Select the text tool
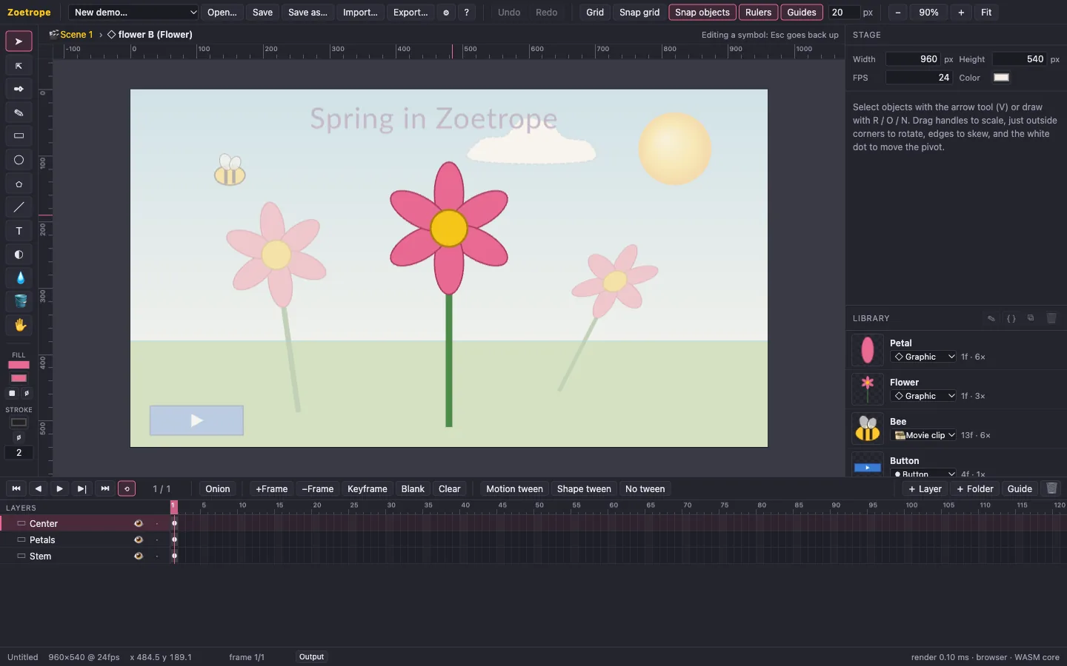Screen dimensions: 1067x666 (x=19, y=231)
